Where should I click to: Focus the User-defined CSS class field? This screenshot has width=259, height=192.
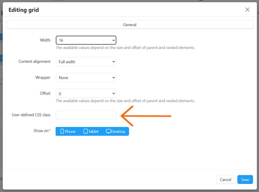click(x=86, y=115)
